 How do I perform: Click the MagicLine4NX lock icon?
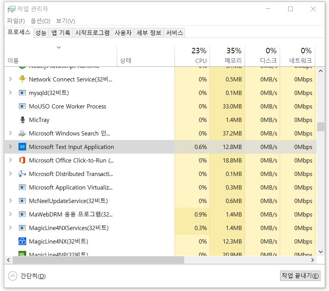click(x=22, y=241)
